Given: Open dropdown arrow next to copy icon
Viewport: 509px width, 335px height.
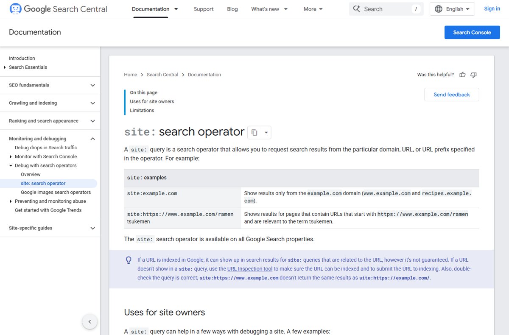Looking at the screenshot, I should pos(266,132).
